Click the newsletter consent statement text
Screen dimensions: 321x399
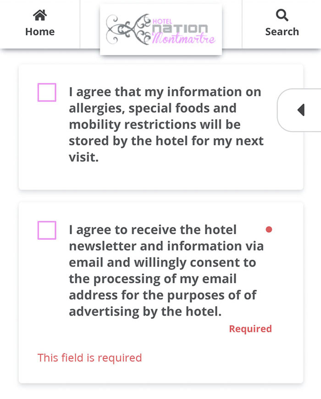[165, 270]
